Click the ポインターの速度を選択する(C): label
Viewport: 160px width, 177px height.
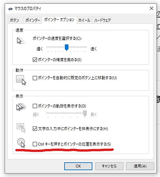point(57,38)
